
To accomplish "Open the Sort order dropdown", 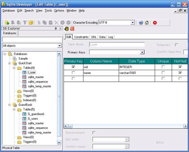I will pyautogui.click(x=127, y=139).
